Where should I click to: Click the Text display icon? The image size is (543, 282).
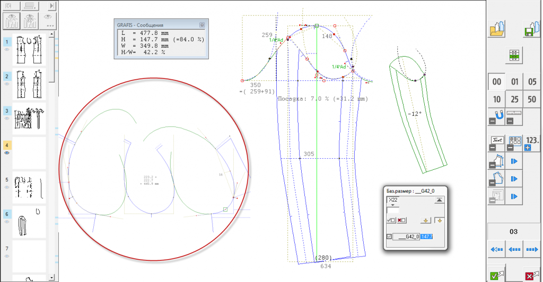[x=497, y=140]
